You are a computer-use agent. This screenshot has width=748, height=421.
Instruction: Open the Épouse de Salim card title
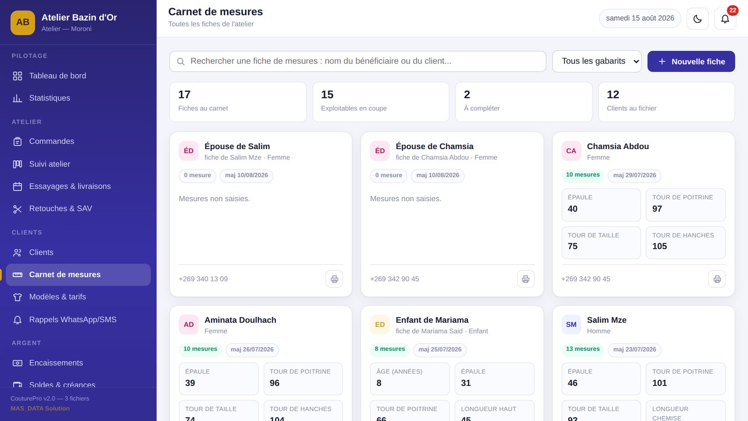coord(237,146)
